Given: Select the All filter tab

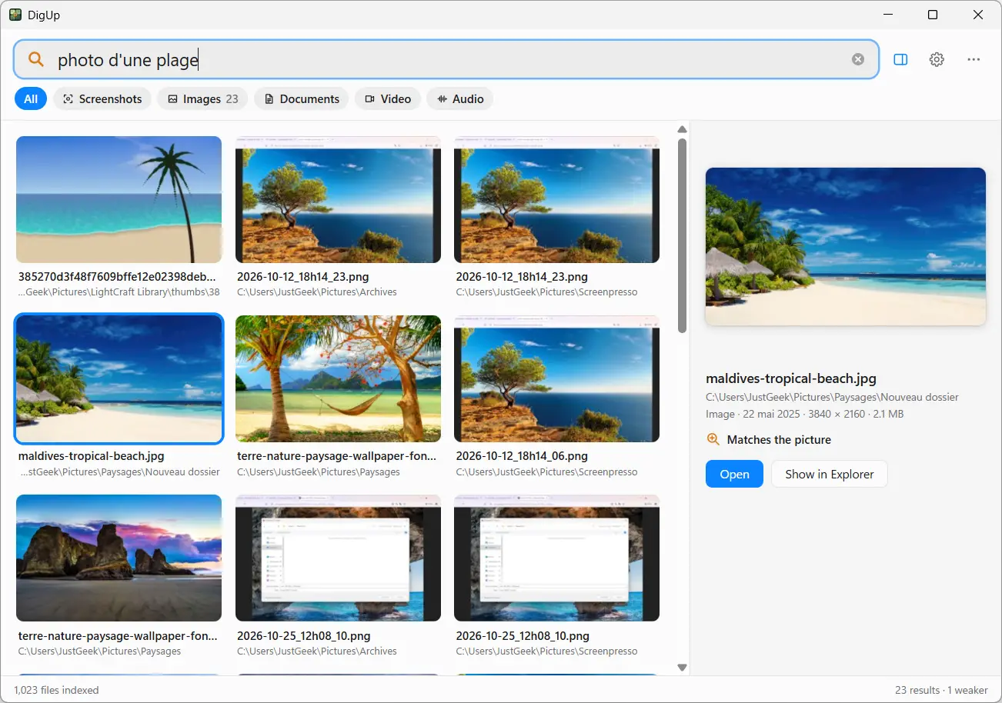Looking at the screenshot, I should (x=31, y=98).
